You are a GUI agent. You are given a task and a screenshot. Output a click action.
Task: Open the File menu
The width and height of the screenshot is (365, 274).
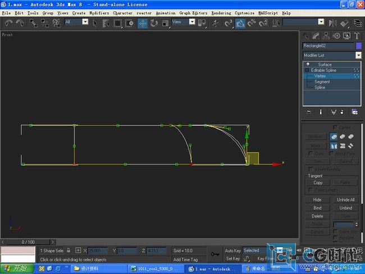(x=6, y=13)
